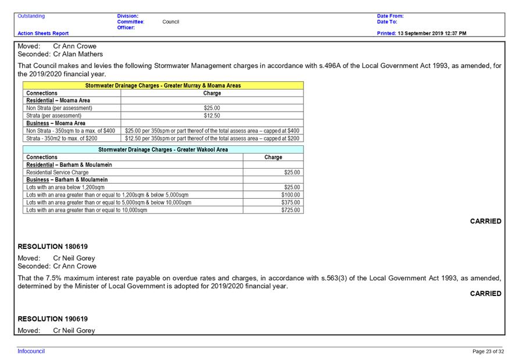Viewport: 519px width, 364px height.
Task: Click the Date To label
Action: pyautogui.click(x=387, y=22)
